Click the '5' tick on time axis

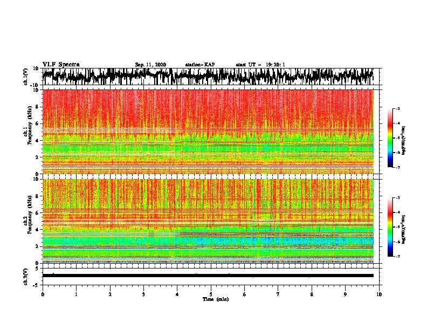tap(211, 294)
